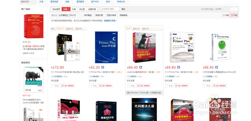Open C#入门经典 book cover
The width and height of the screenshot is (251, 121).
tap(69, 110)
